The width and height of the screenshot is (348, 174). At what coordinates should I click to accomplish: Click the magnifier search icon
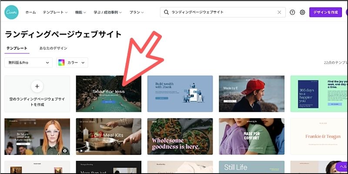coord(166,12)
